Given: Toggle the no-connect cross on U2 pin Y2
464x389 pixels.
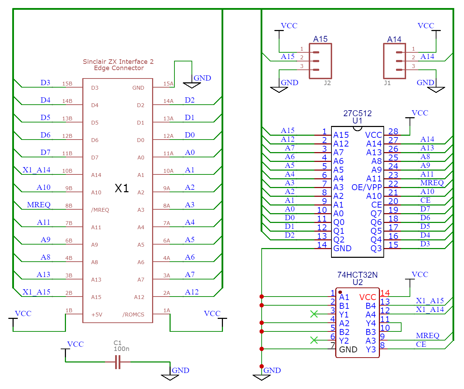Looking at the screenshot, I should [314, 339].
